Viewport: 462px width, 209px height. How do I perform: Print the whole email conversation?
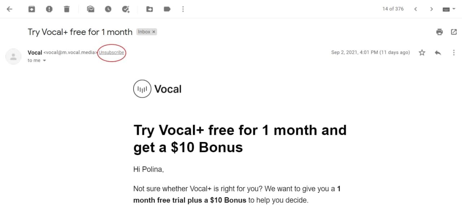(439, 32)
